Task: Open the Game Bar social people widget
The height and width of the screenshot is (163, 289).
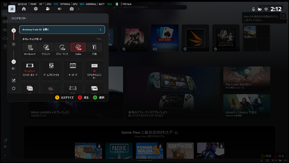Action: point(48,9)
